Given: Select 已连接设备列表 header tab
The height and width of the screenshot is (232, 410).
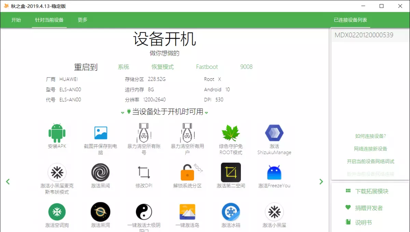Looking at the screenshot, I should coord(351,20).
